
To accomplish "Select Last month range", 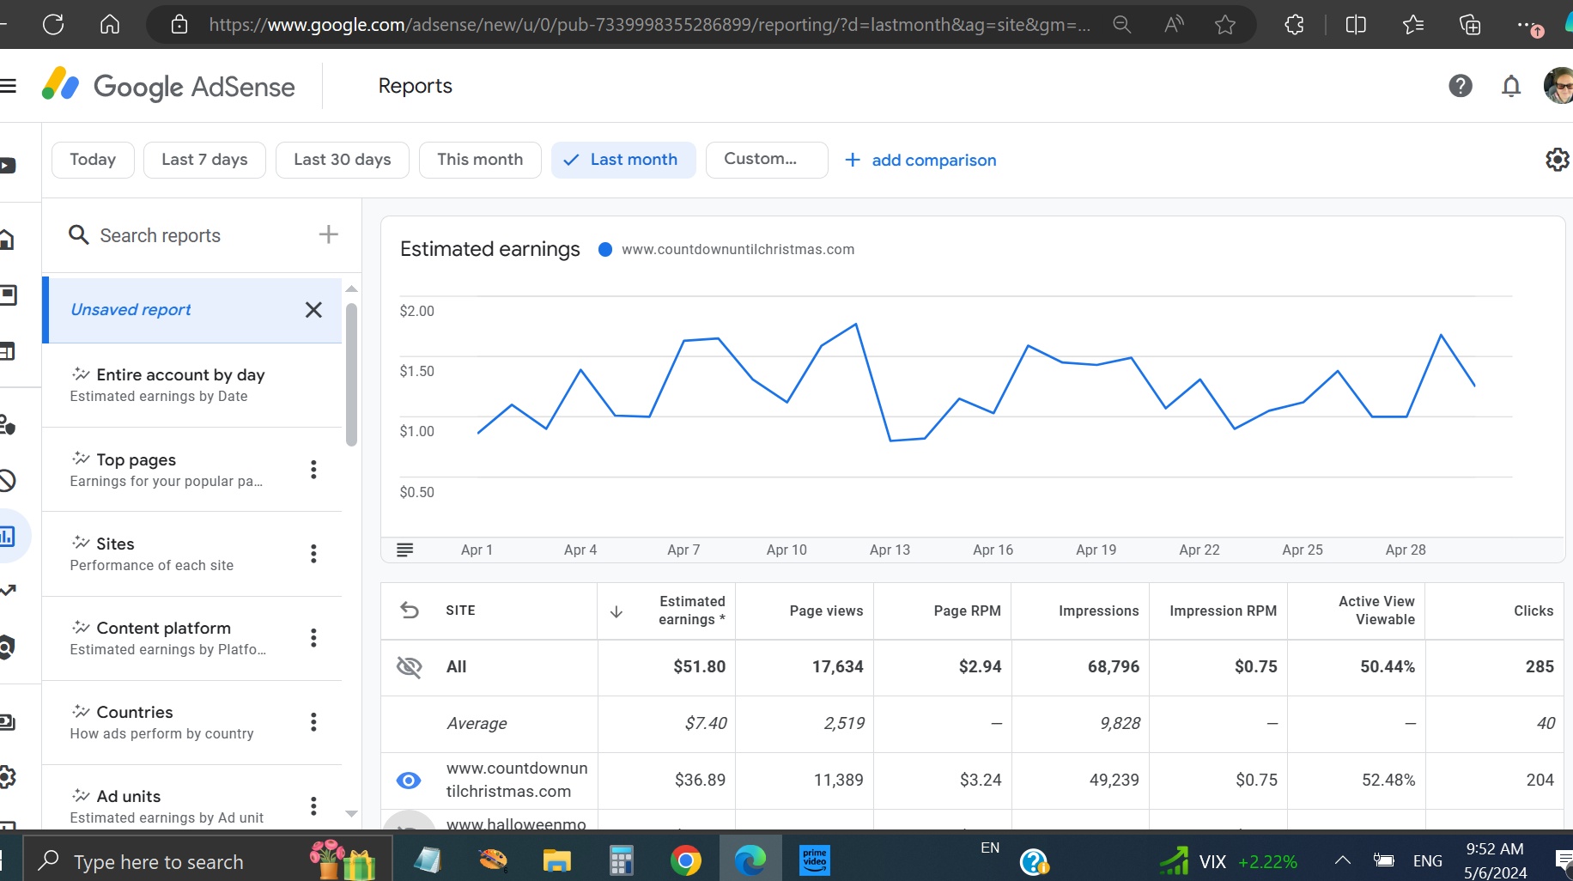I will (623, 160).
